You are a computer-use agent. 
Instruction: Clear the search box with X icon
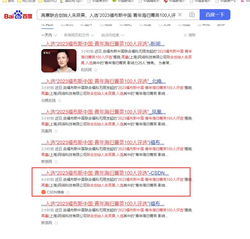click(x=180, y=15)
